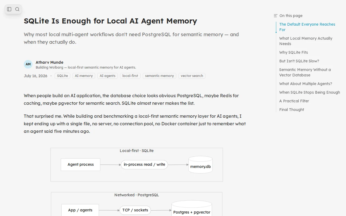Select the AI memory tag

pyautogui.click(x=84, y=76)
